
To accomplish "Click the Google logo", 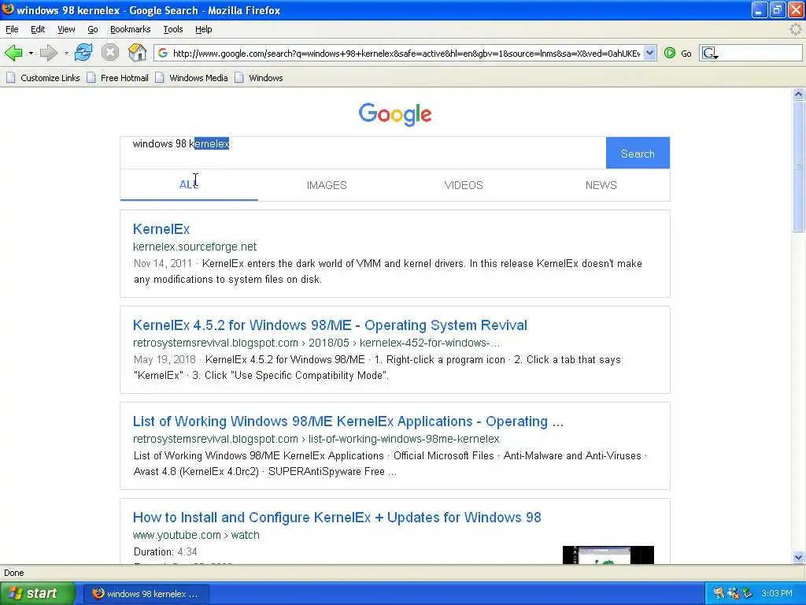I will [x=395, y=114].
